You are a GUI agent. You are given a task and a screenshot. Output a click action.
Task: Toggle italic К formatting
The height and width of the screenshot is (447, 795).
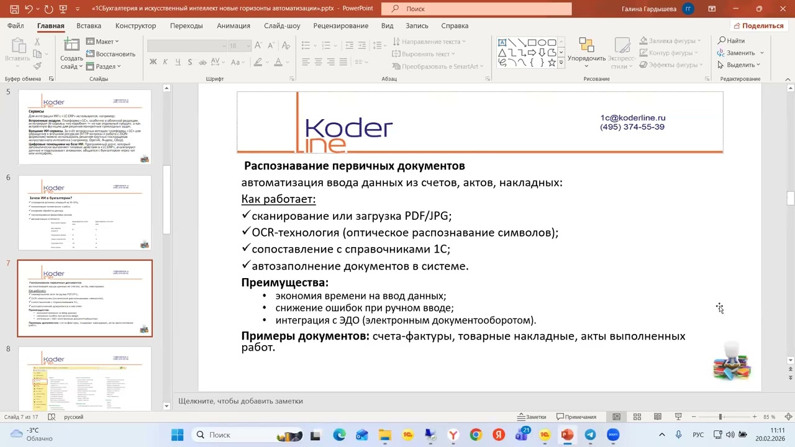tap(165, 62)
